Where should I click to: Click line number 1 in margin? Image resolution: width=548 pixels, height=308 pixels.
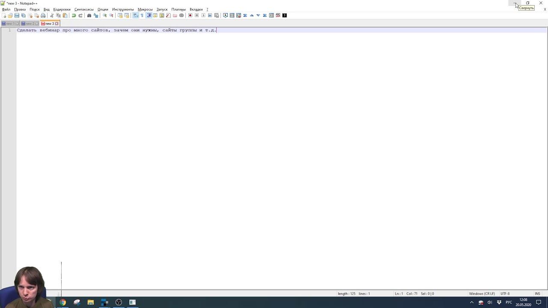[9, 30]
